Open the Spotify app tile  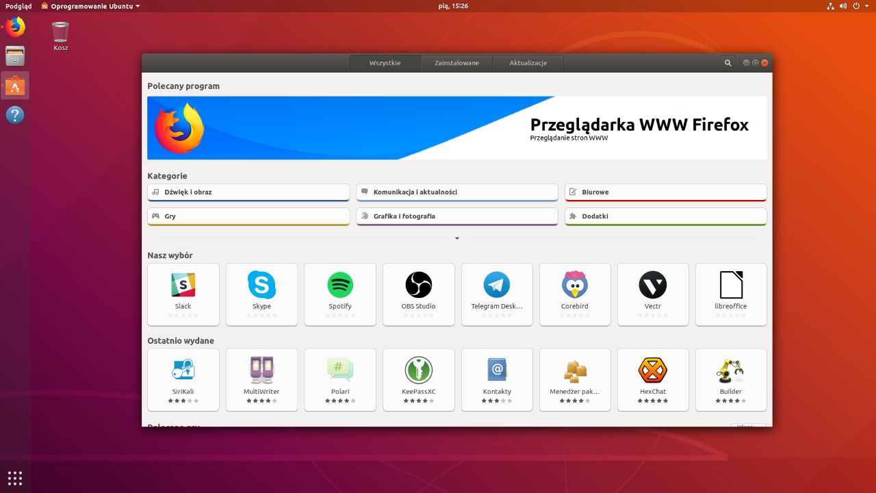(340, 294)
